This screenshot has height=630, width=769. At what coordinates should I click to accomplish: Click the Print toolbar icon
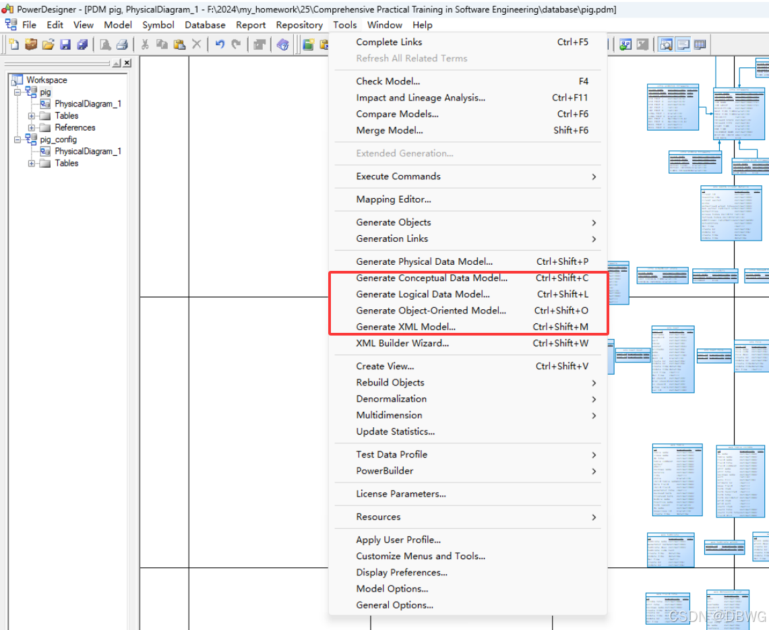pyautogui.click(x=121, y=44)
